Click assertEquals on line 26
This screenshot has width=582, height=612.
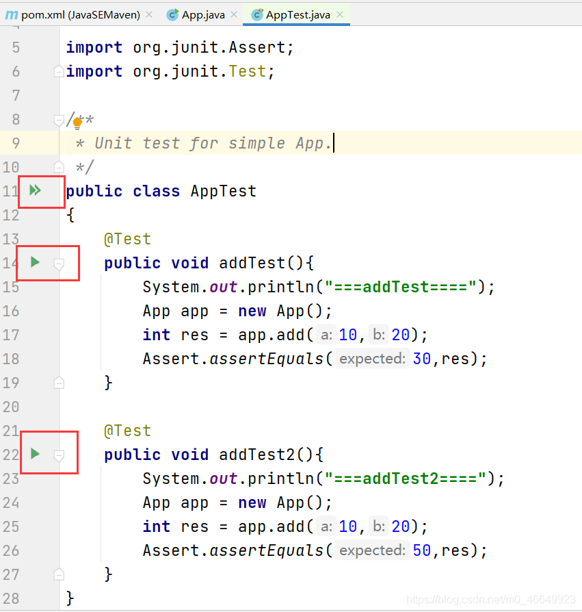click(x=267, y=550)
